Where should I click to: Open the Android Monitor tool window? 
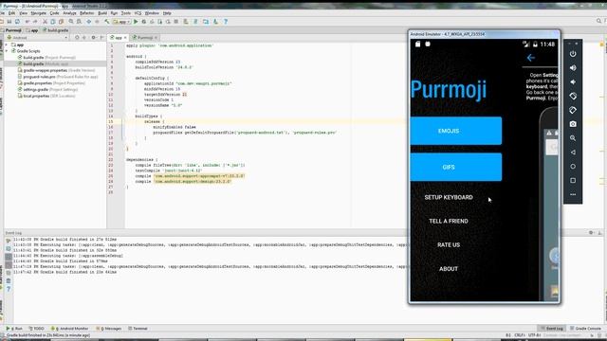[69, 329]
